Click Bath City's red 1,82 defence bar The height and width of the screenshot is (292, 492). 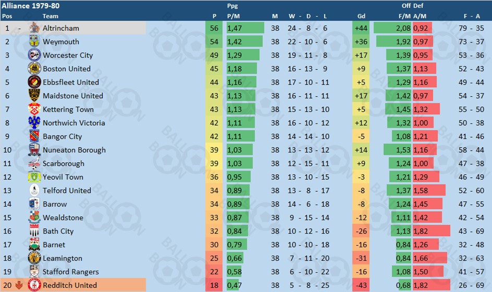(x=431, y=231)
